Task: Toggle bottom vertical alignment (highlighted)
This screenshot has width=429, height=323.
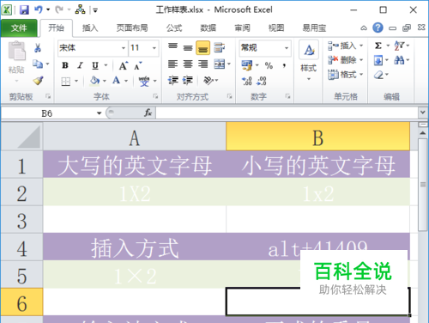Action: 202,48
